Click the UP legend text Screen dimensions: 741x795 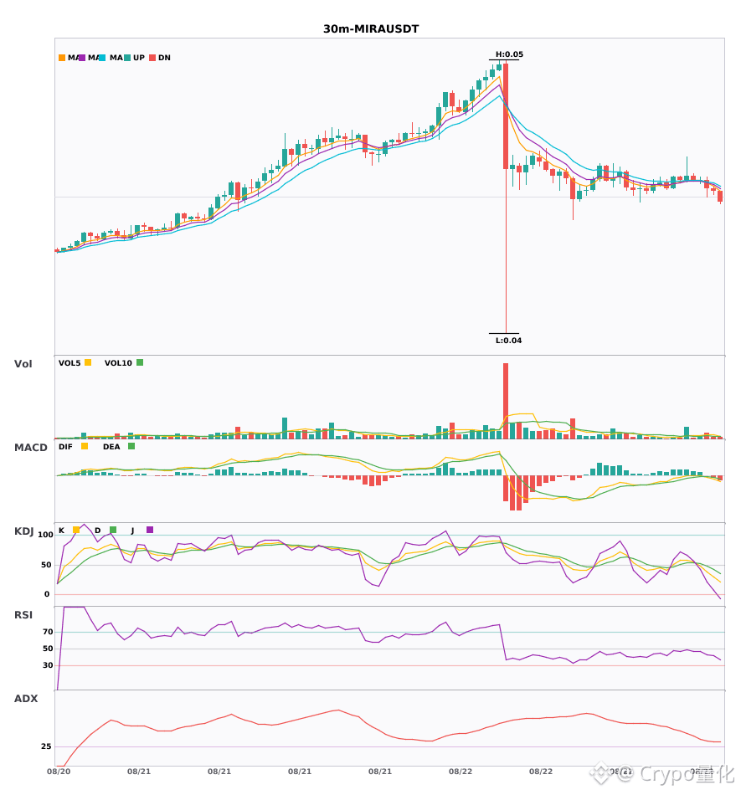point(139,58)
